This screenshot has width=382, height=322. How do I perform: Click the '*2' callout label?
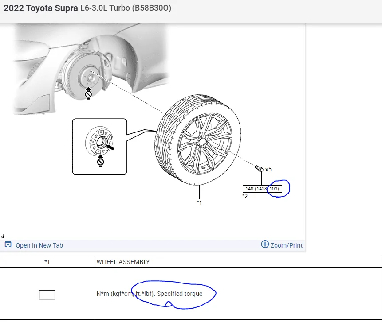(245, 196)
